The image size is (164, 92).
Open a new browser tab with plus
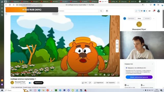point(140,2)
